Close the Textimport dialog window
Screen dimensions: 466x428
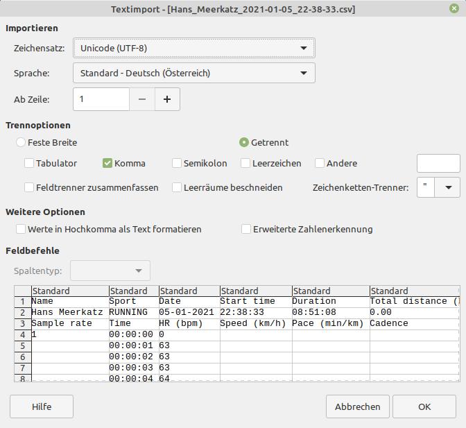(454, 8)
